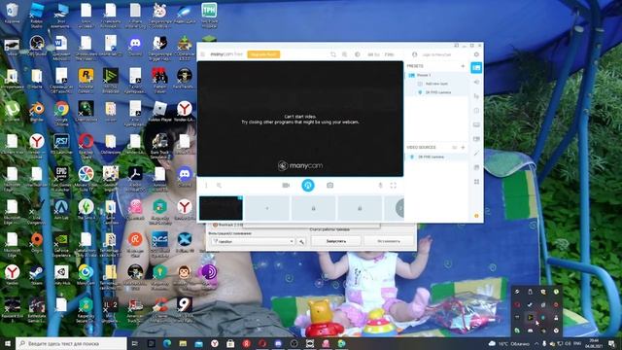Image resolution: width=622 pixels, height=350 pixels.
Task: Open the three-dots menu under the preview
Action: pyautogui.click(x=206, y=186)
